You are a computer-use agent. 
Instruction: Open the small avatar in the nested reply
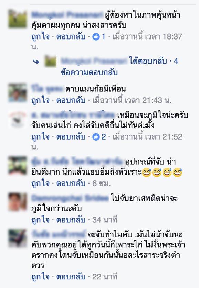pos(51,61)
